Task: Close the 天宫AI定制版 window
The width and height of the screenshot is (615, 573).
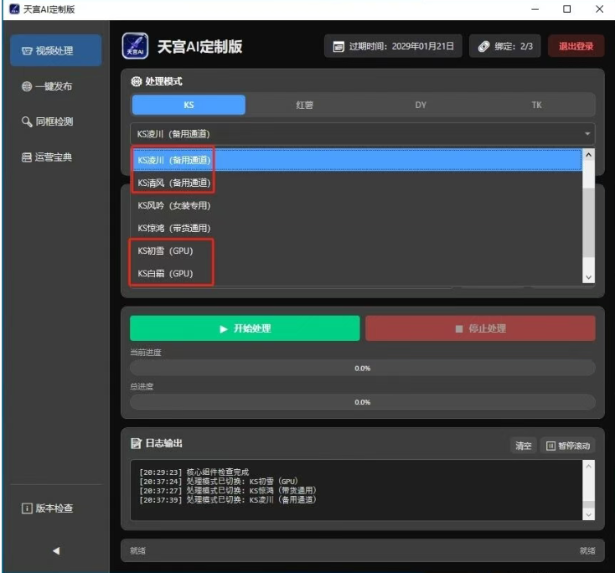Action: coord(599,9)
